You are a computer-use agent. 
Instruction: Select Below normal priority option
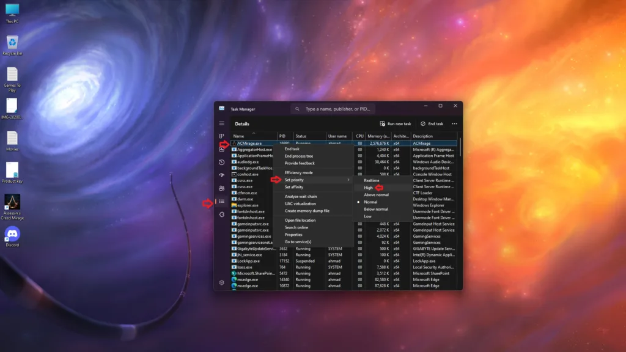[383, 209]
